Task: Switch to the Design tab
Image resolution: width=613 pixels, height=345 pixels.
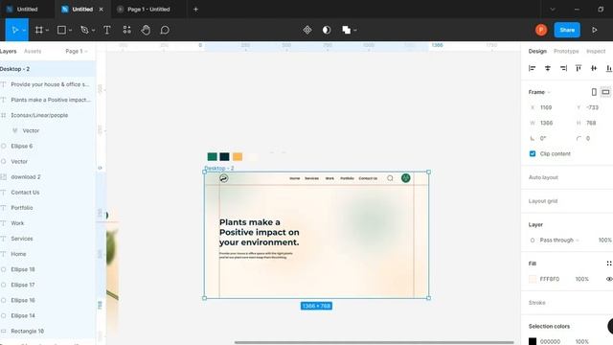Action: click(x=537, y=51)
